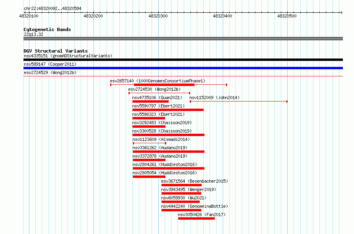
Task: Click the DGV Structural Variants track title
Action: point(56,51)
